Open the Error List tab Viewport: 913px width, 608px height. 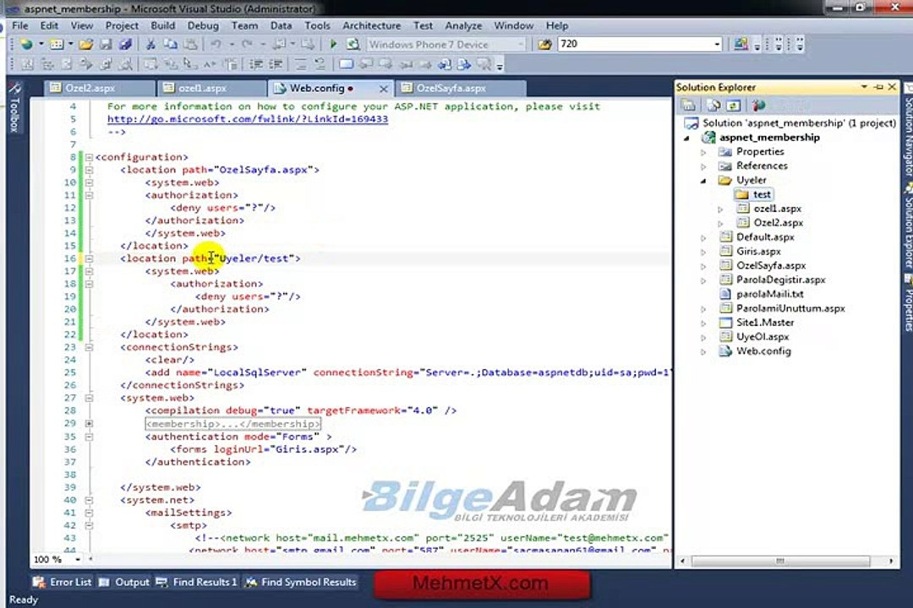click(x=63, y=582)
